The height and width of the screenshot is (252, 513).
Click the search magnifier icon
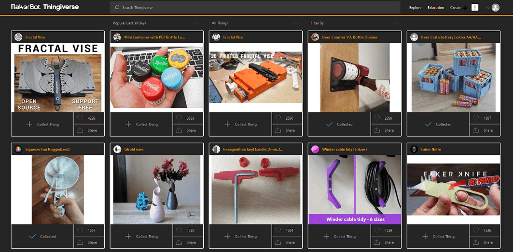(116, 8)
